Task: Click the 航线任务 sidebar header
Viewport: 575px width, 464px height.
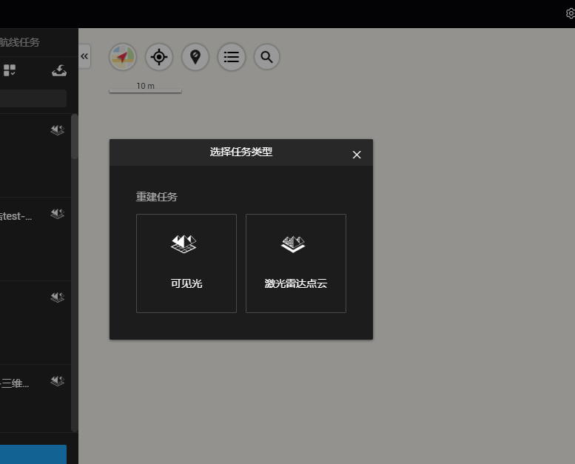Action: click(19, 42)
